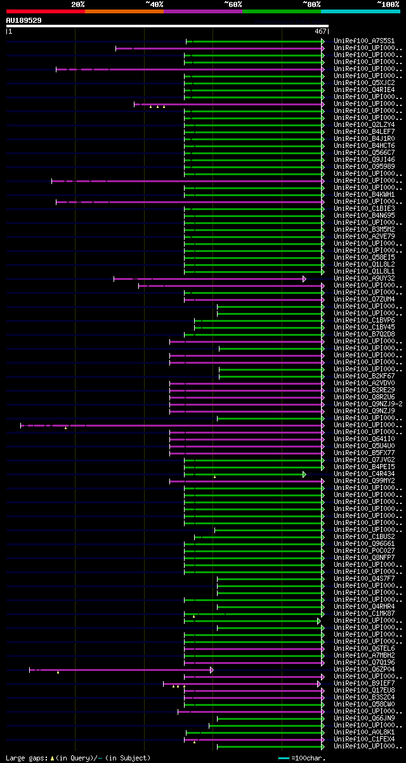Viewport: 406px width, 763px height.
Task: Click the short purple alignment bar for Q6ZP04
Action: tap(121, 670)
